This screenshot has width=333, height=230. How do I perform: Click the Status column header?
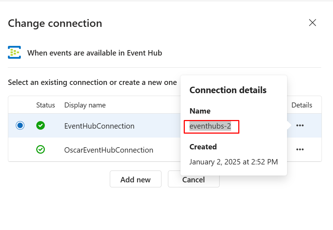coord(46,105)
